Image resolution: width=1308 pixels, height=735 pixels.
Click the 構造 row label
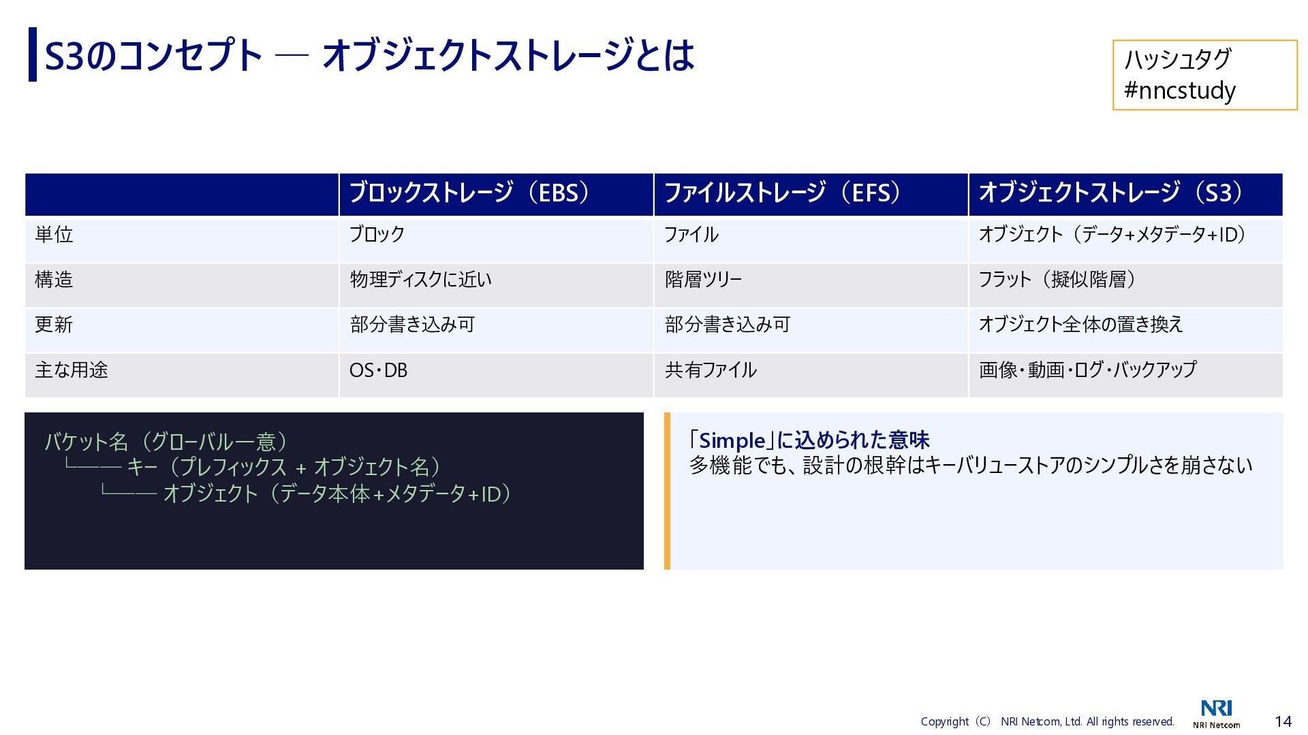[54, 280]
